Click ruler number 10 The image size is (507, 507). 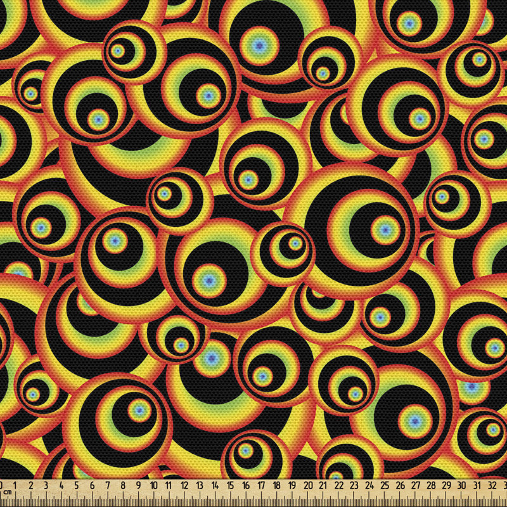153,485
